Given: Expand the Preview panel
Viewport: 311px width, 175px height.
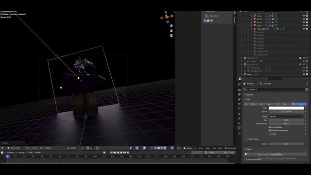Looking at the screenshot, I should tap(249, 95).
